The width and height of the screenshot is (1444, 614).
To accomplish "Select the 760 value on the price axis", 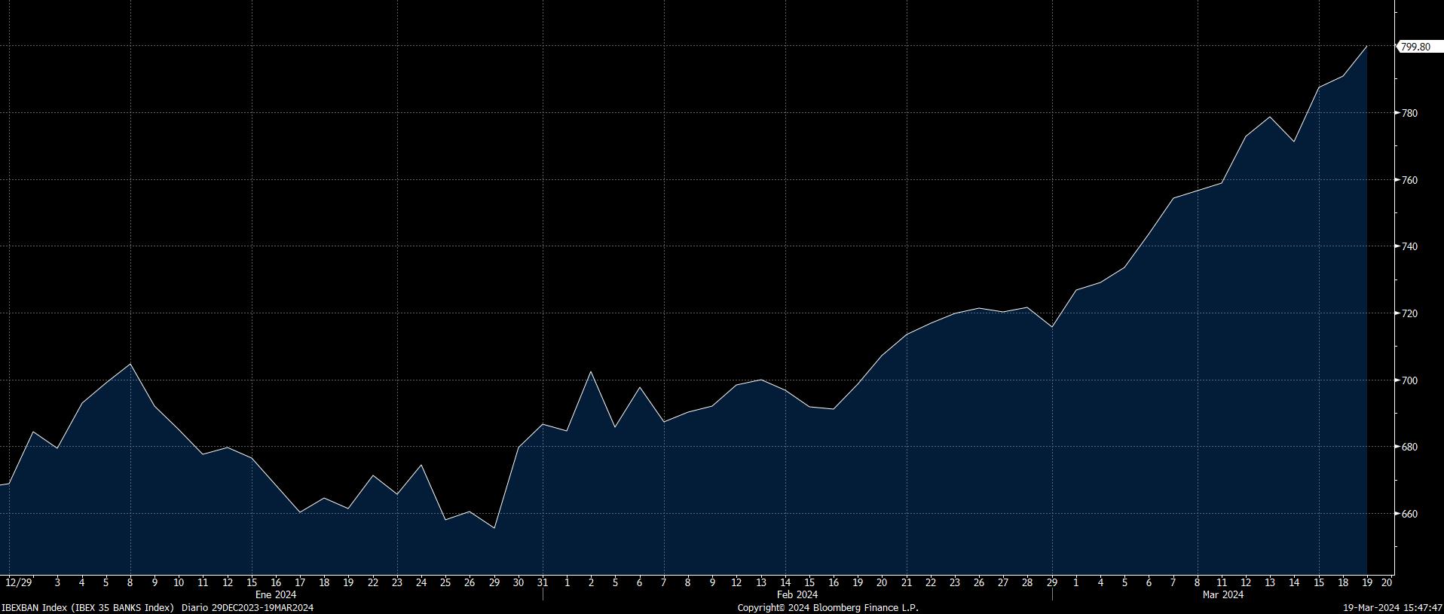I will [1409, 181].
